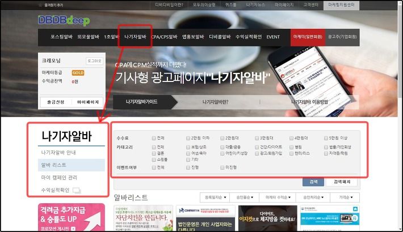Check the 4만원대 fee checkbox
Screen dimensions: 403x232
click(291, 138)
